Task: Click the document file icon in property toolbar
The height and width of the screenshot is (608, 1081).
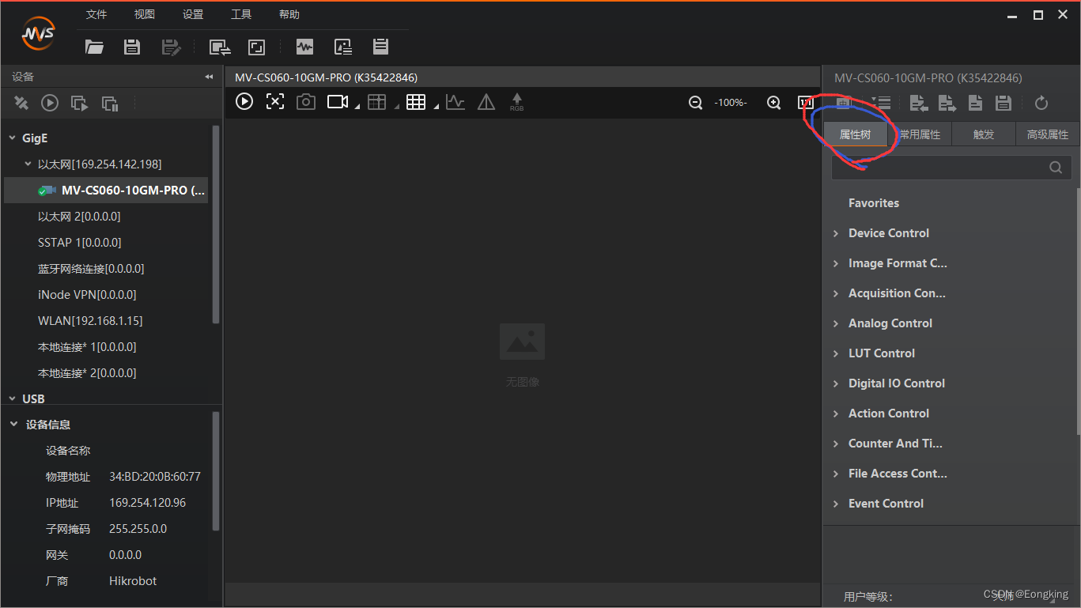Action: click(975, 103)
